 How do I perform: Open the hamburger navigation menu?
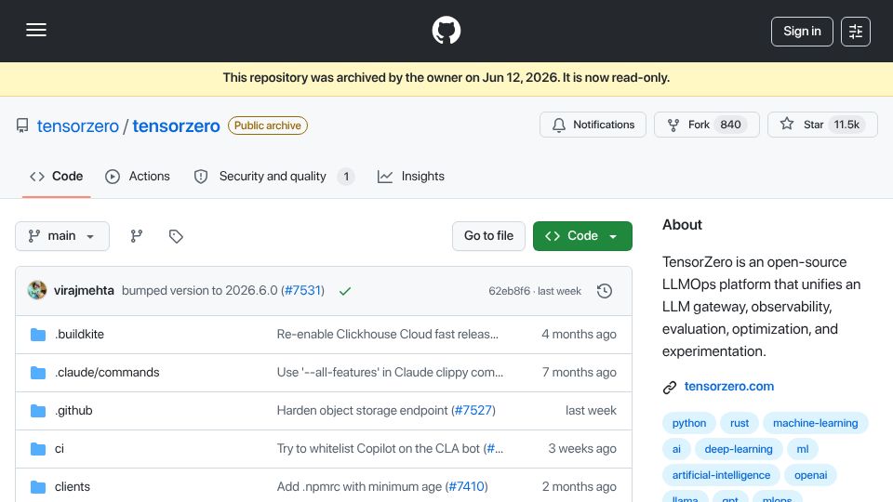pos(36,30)
